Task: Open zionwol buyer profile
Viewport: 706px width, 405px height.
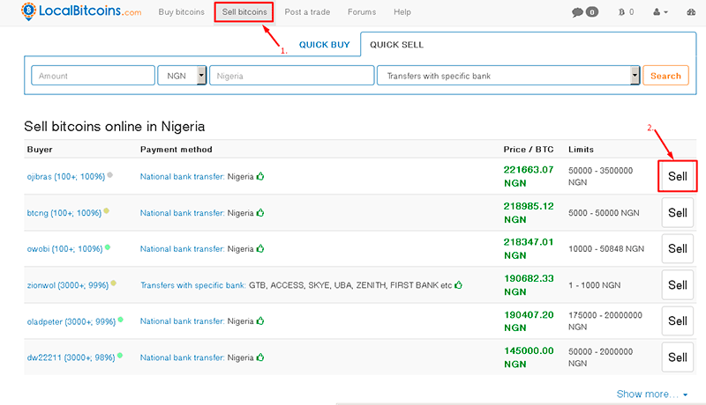Action: 68,285
